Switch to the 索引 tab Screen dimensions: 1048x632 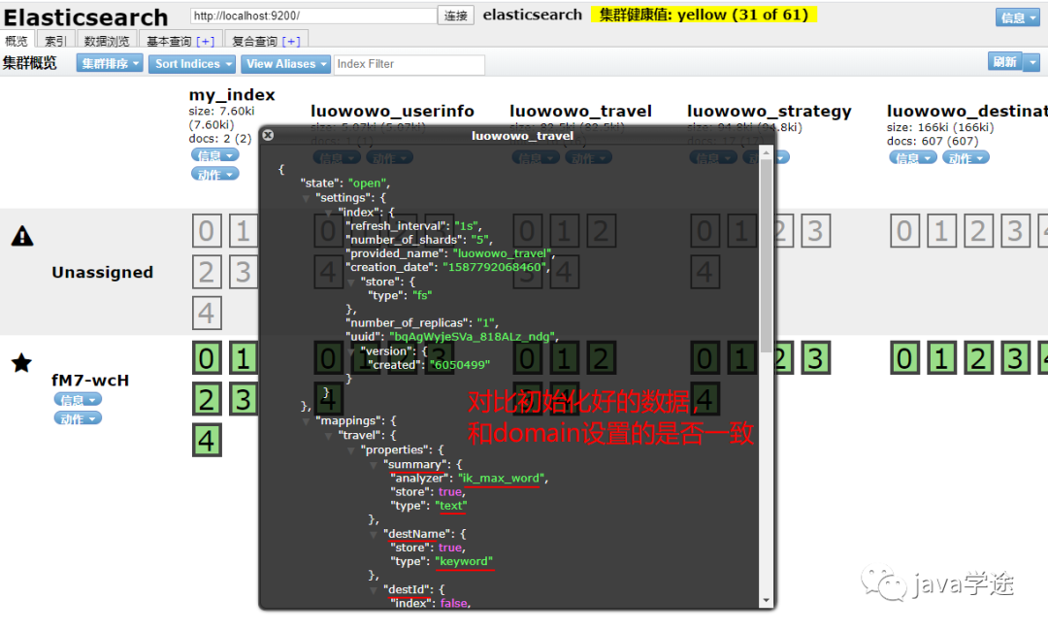pyautogui.click(x=54, y=41)
